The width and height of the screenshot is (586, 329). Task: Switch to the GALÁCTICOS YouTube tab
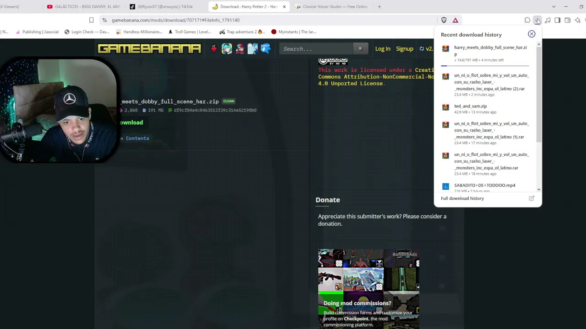(x=83, y=6)
